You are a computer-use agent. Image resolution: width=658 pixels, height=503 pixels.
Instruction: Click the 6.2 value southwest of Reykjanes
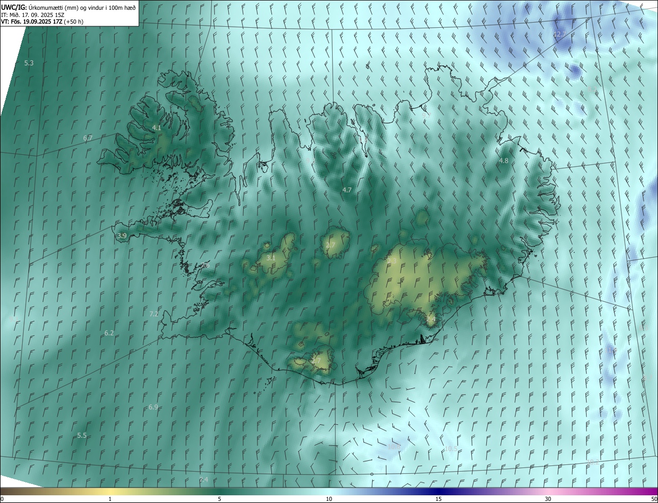point(109,333)
